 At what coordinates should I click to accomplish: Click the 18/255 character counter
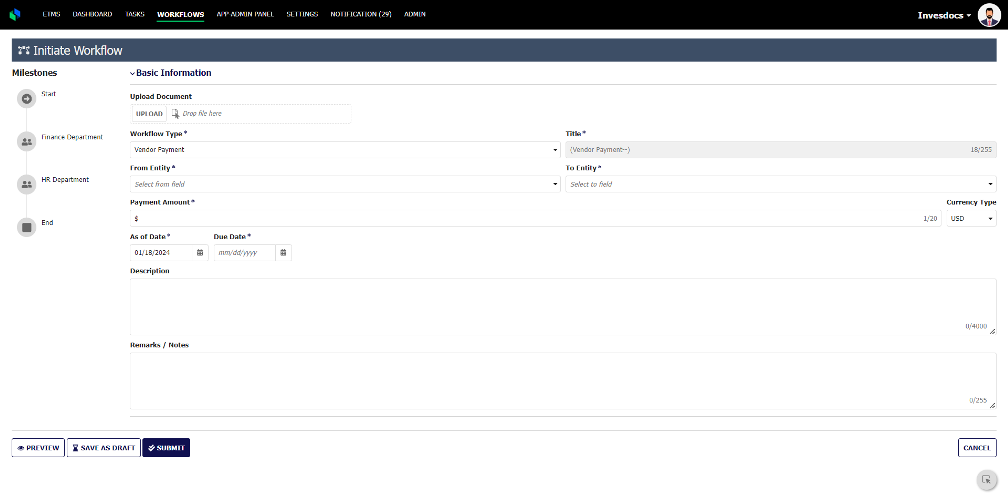(981, 150)
